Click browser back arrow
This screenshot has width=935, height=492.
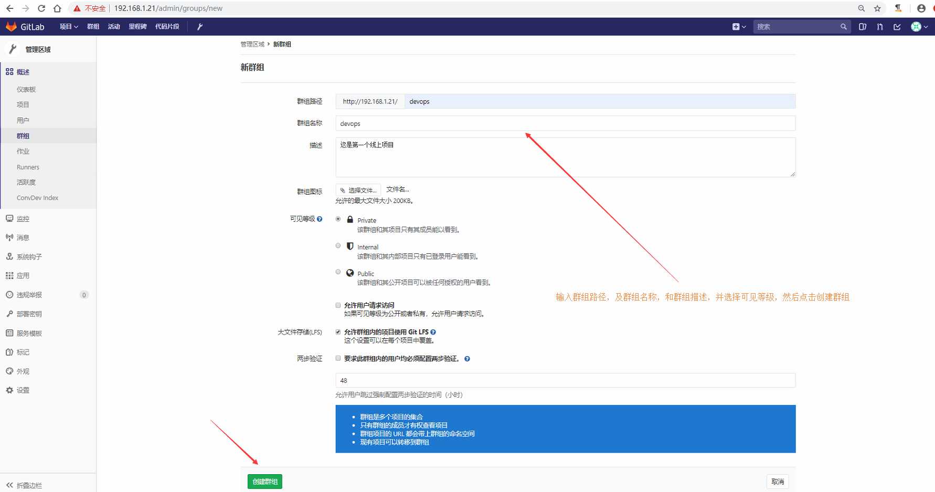9,8
